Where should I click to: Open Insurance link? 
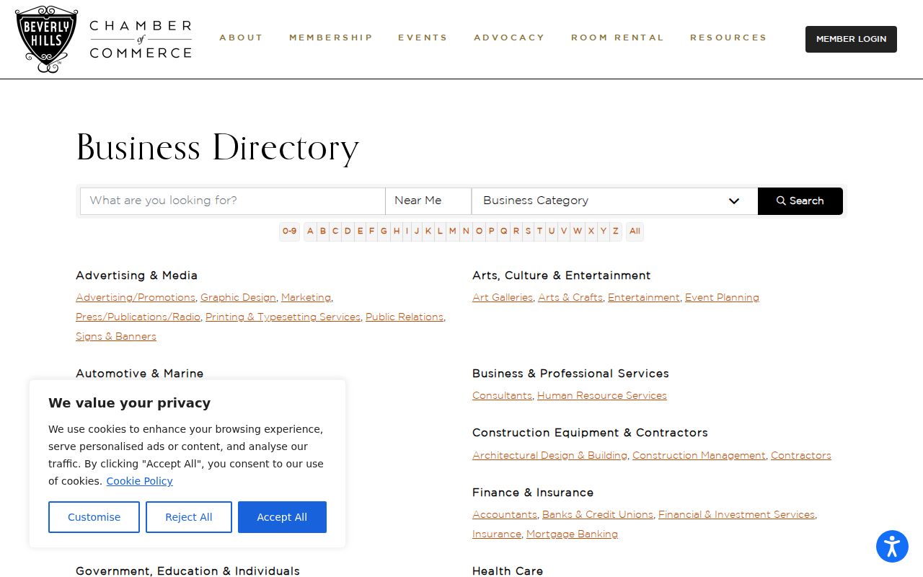pos(497,534)
